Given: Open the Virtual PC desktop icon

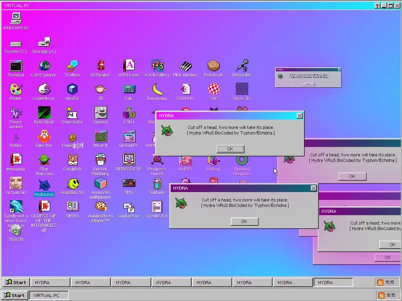Looking at the screenshot, I should click(129, 136).
